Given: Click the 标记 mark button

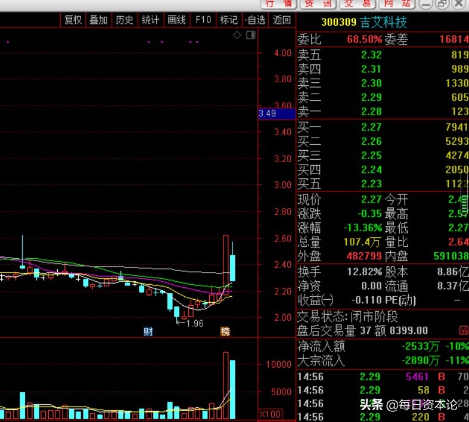Looking at the screenshot, I should point(229,20).
